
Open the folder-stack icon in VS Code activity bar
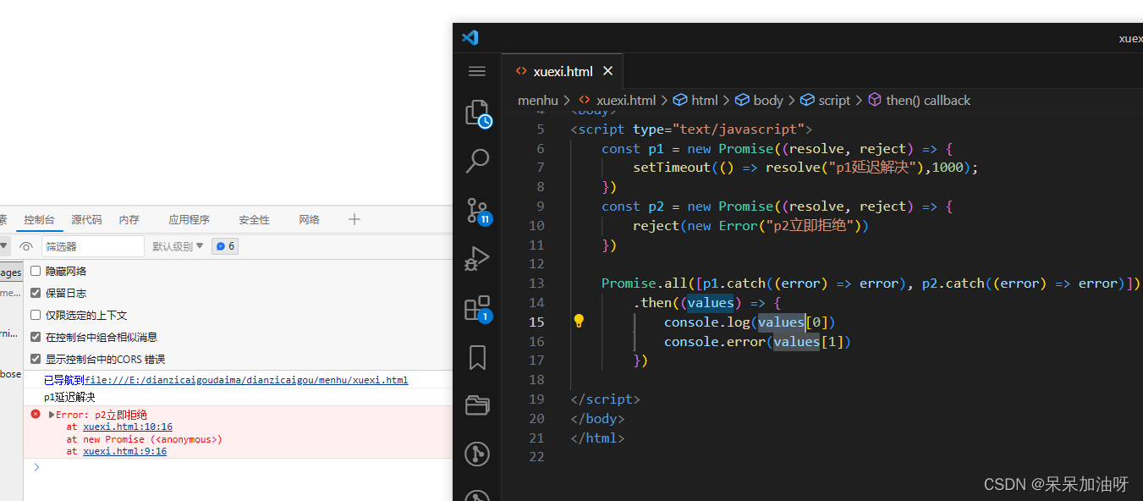point(477,406)
